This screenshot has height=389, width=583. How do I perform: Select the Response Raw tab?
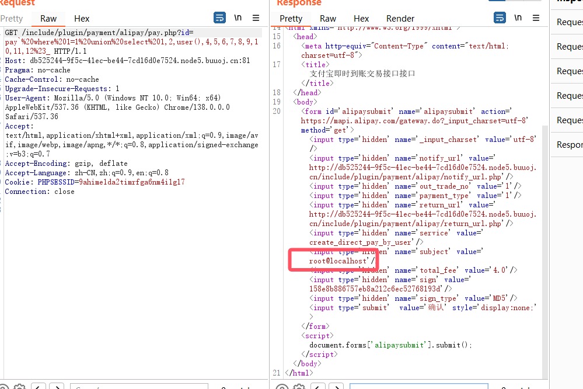tap(328, 19)
